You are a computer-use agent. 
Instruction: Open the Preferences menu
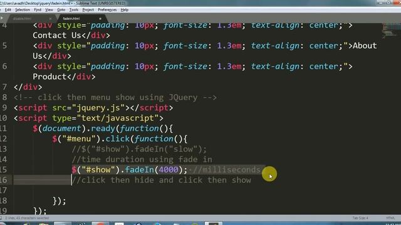click(x=107, y=10)
